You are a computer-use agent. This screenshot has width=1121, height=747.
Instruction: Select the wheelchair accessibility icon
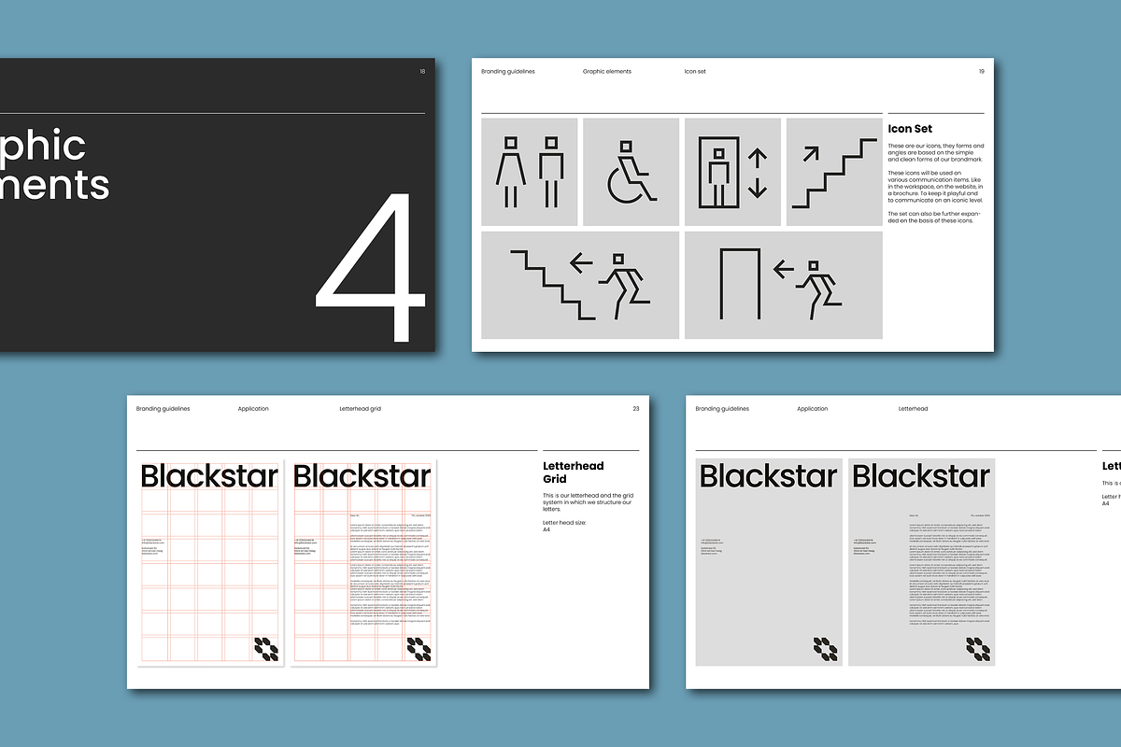coord(631,172)
